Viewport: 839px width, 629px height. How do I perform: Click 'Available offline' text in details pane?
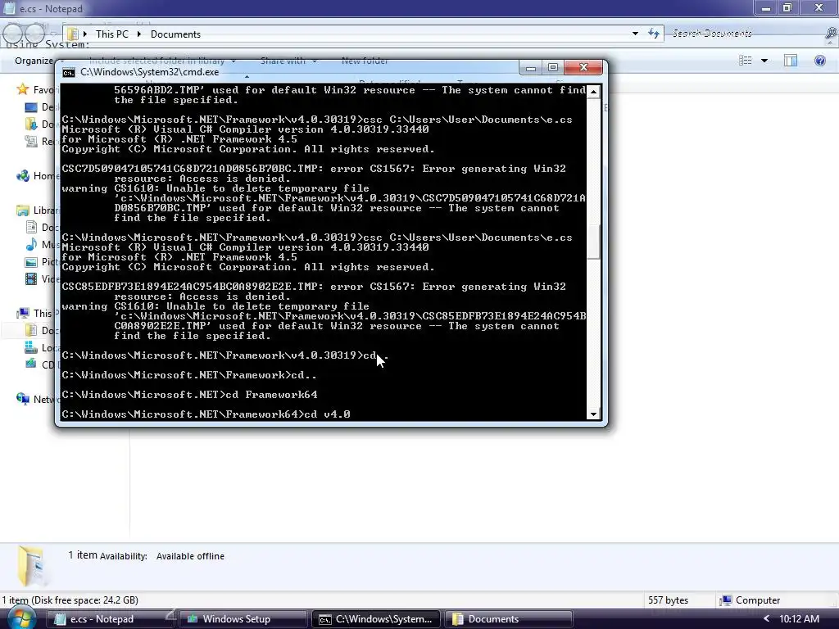pos(190,556)
